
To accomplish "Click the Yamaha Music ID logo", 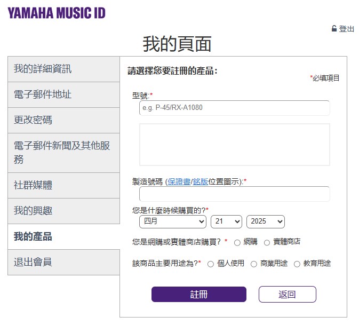I will [x=57, y=13].
